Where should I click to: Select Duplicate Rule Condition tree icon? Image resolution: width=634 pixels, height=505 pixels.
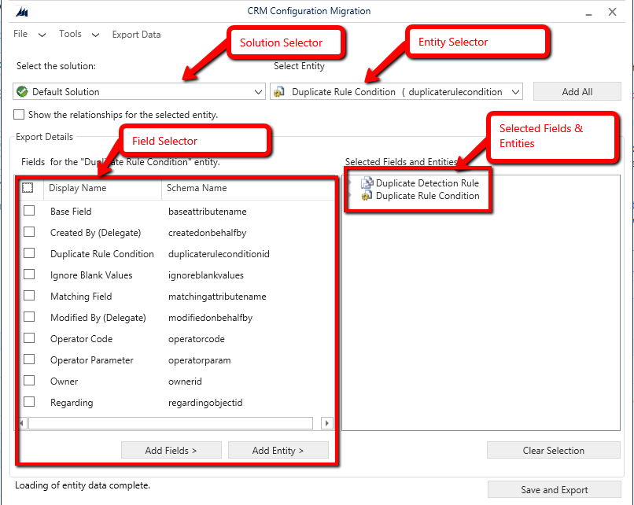367,196
